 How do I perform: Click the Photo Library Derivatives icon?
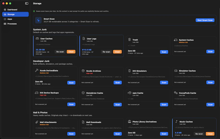click(x=130, y=121)
